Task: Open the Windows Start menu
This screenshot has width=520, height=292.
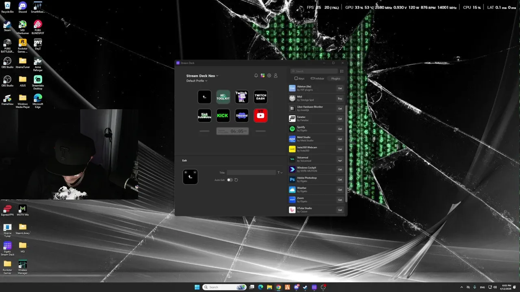Action: [x=197, y=287]
